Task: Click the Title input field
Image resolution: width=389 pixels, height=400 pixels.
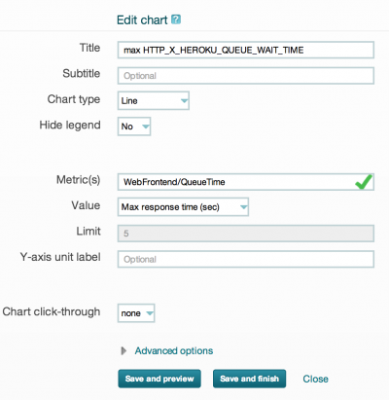Action: point(246,50)
